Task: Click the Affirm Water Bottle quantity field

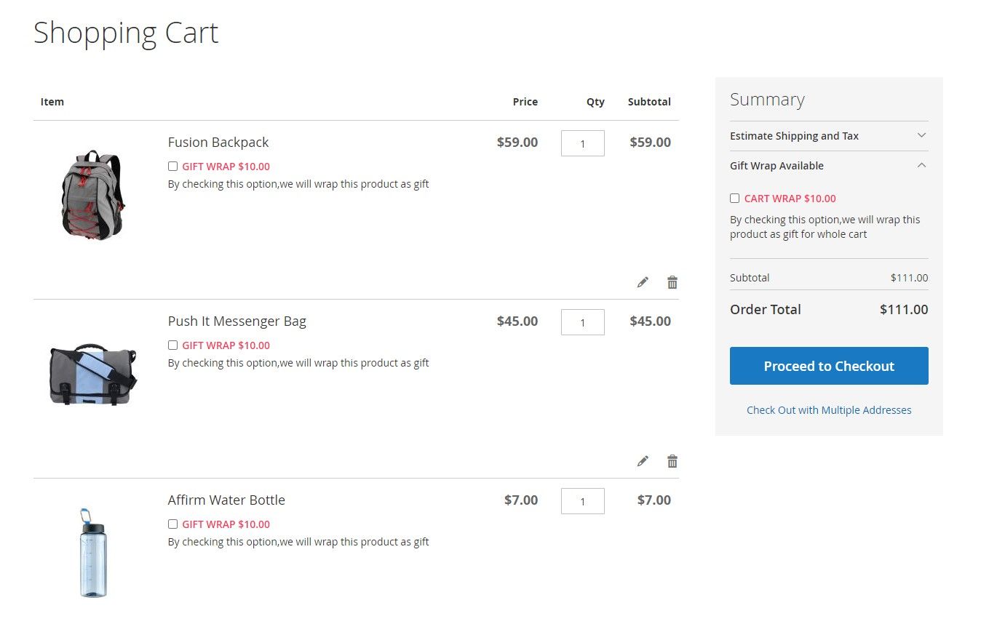Action: tap(582, 501)
